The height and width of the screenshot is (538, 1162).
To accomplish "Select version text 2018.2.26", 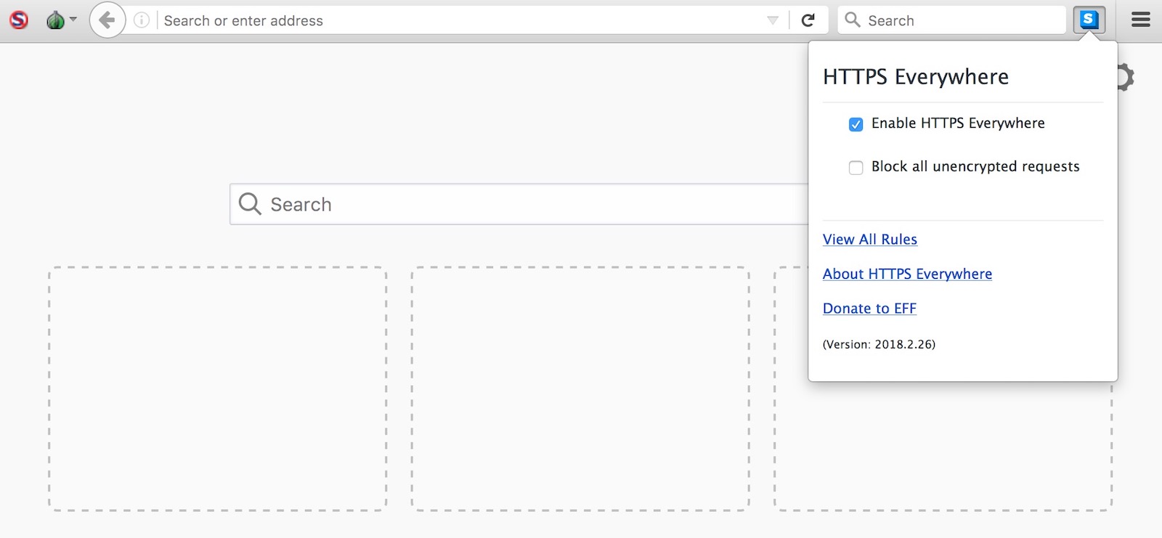I will (904, 344).
